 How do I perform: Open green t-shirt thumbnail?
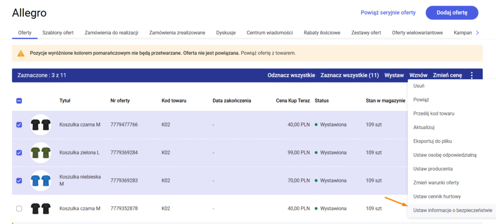pos(41,153)
